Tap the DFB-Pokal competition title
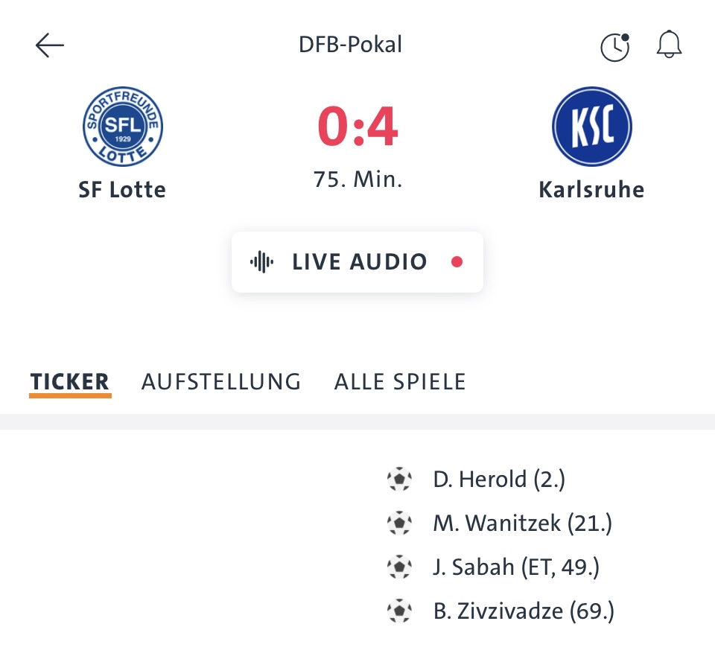The height and width of the screenshot is (656, 715). [x=350, y=45]
